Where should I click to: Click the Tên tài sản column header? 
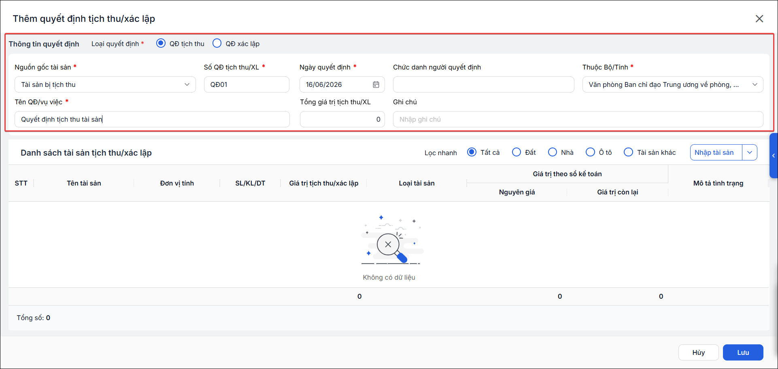pos(84,183)
